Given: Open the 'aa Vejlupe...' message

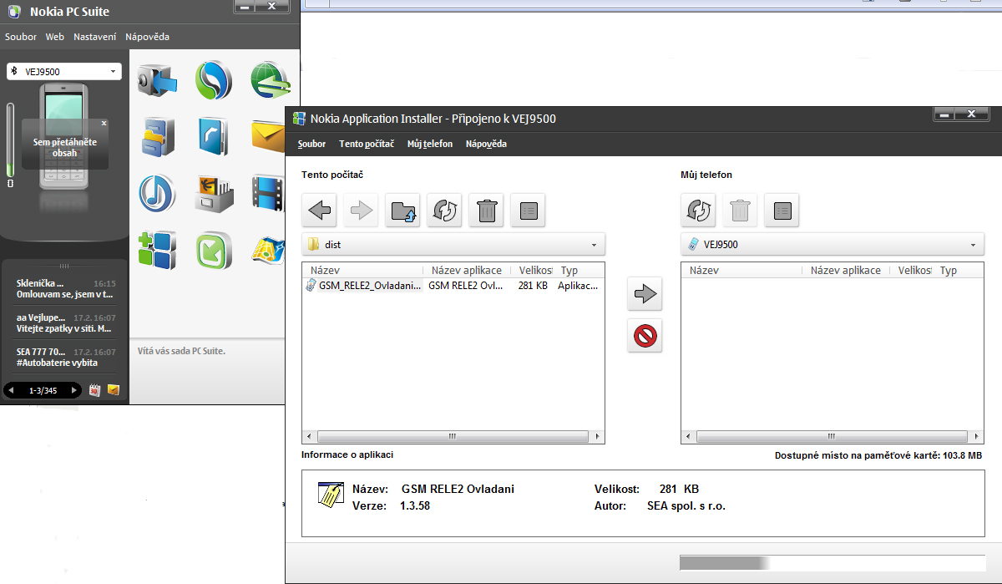Looking at the screenshot, I should click(66, 322).
